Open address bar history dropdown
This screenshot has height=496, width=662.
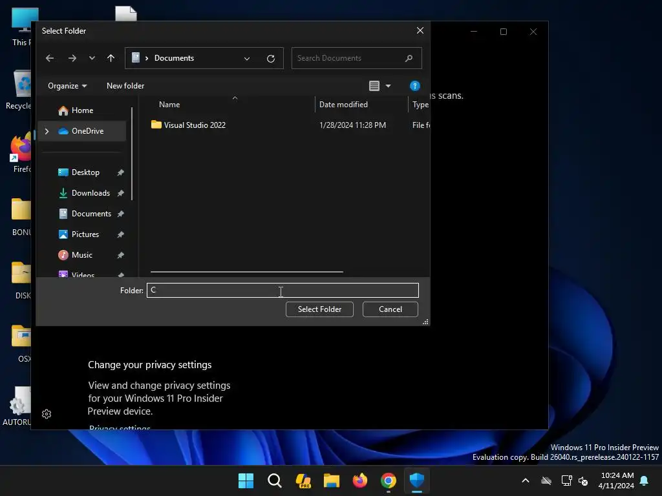tap(247, 59)
